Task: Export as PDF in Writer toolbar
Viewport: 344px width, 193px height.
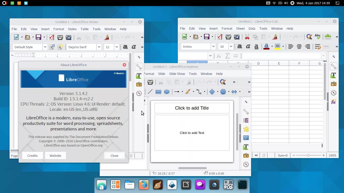Action: (x=52, y=37)
